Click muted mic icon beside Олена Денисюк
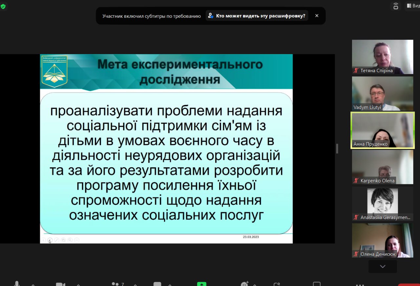This screenshot has width=420, height=286. pyautogui.click(x=356, y=254)
